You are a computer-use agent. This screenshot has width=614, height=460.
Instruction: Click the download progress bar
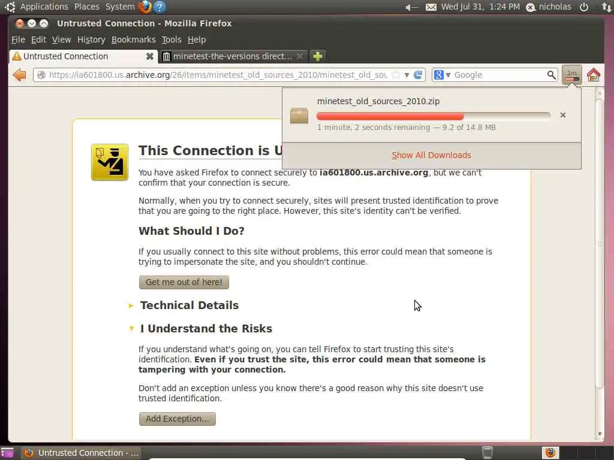(x=434, y=116)
